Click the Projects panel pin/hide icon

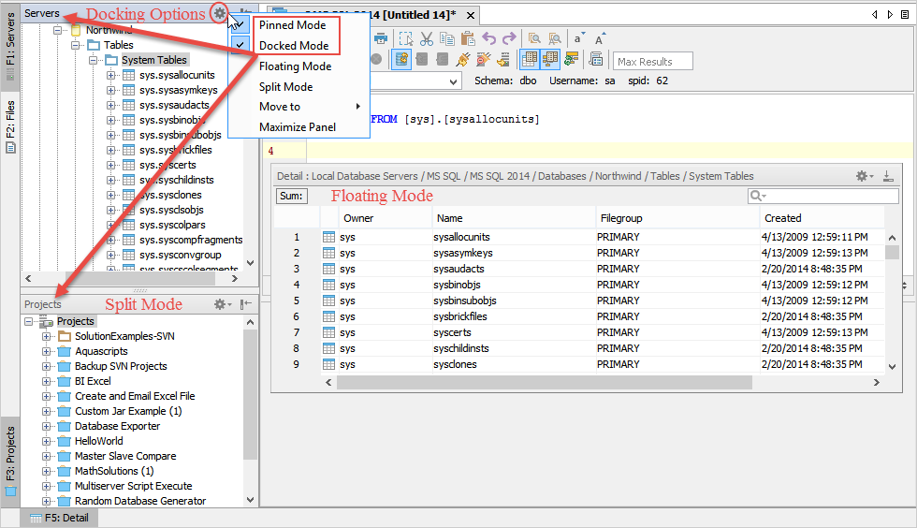pyautogui.click(x=246, y=304)
